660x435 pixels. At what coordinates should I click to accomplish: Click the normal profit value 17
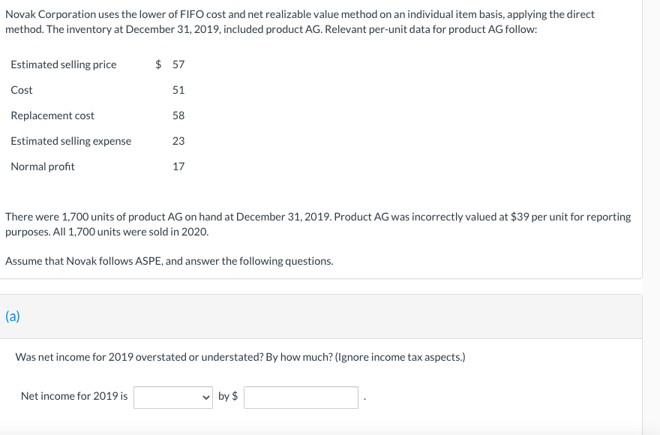(x=178, y=166)
